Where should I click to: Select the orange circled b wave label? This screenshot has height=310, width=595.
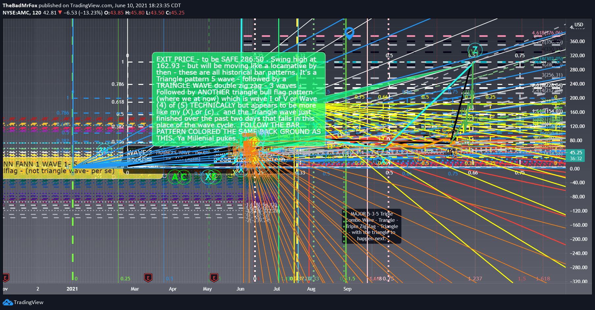click(x=420, y=159)
